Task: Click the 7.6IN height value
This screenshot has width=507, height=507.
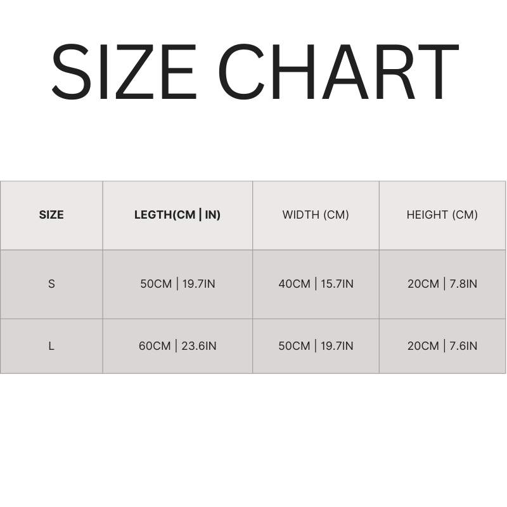Action: pyautogui.click(x=464, y=346)
